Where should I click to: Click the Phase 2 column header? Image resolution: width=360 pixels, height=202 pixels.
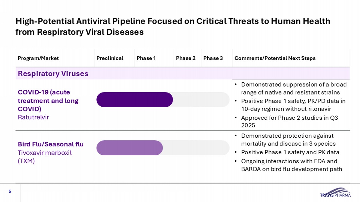point(186,58)
